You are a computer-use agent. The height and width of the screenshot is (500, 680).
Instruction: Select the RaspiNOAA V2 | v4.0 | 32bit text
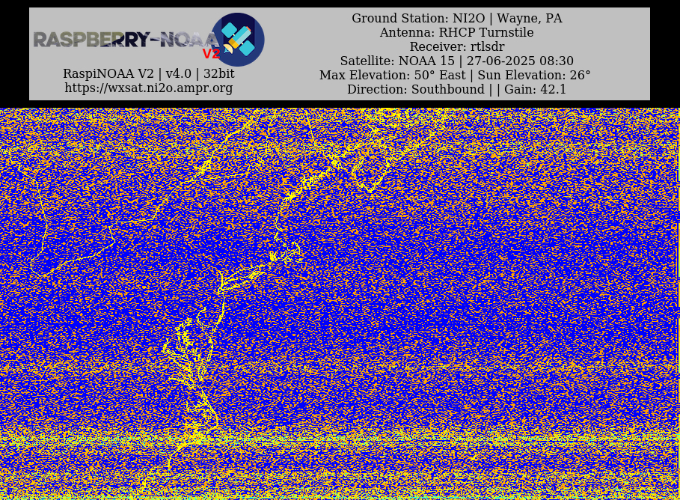point(149,73)
